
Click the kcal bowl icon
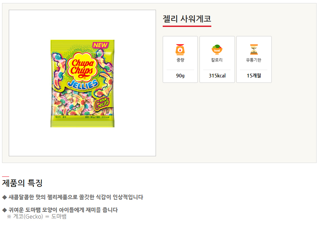pyautogui.click(x=217, y=50)
